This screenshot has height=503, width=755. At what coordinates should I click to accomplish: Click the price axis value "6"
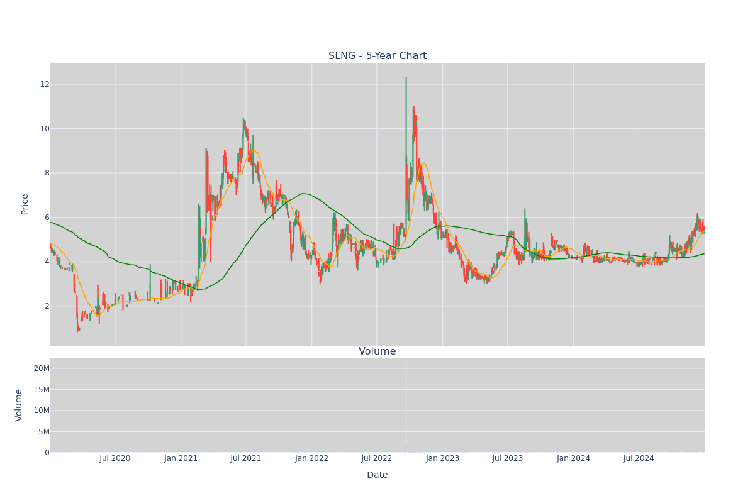point(47,218)
